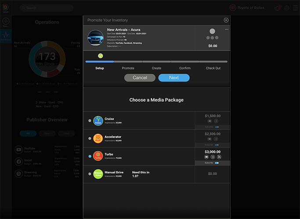
Task: Click the Cruise package icon
Action: [98, 120]
